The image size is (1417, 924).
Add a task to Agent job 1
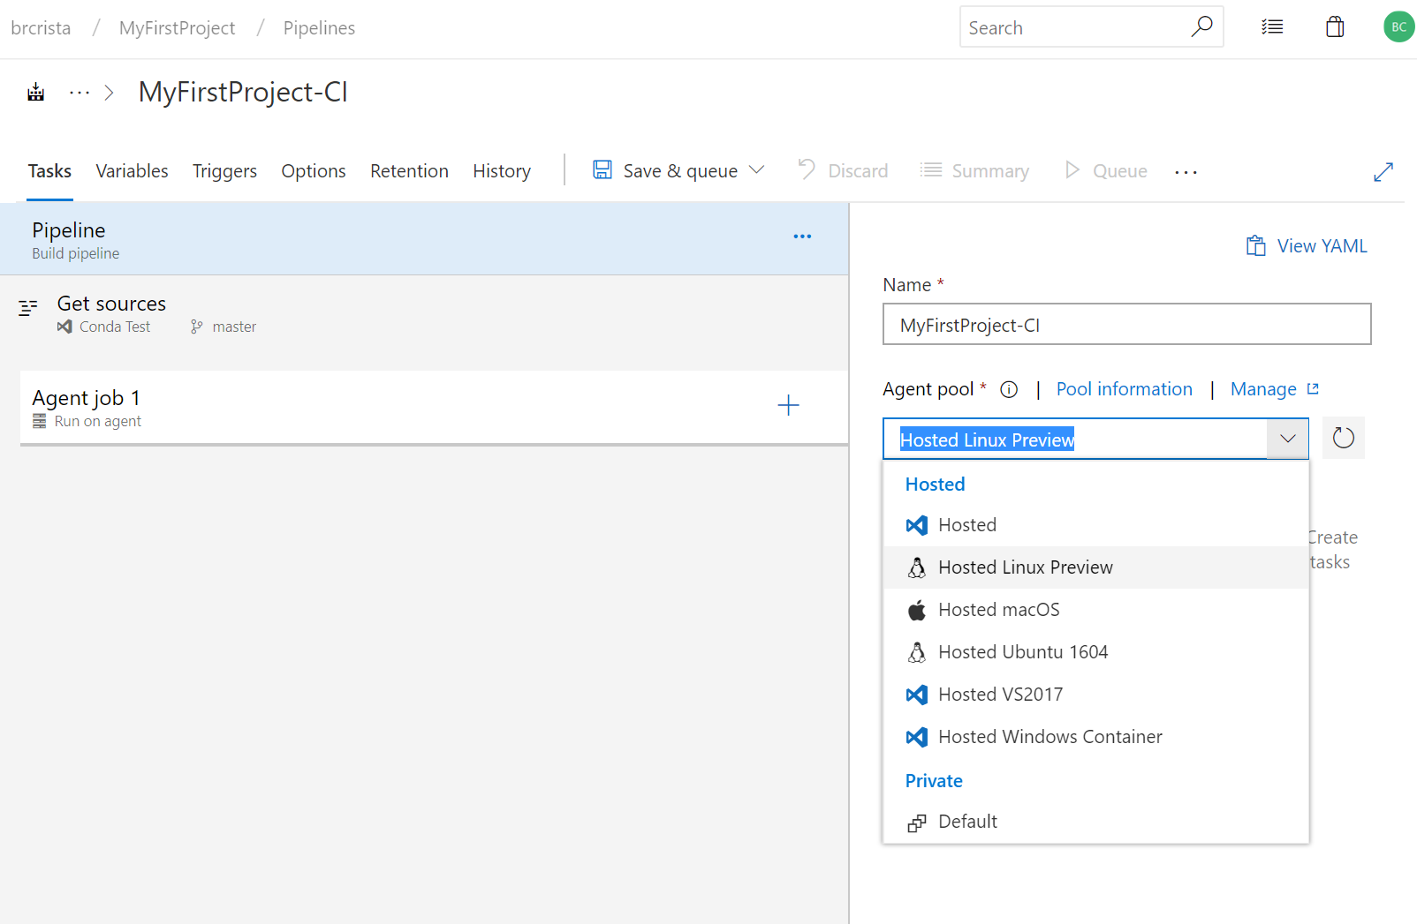tap(788, 405)
